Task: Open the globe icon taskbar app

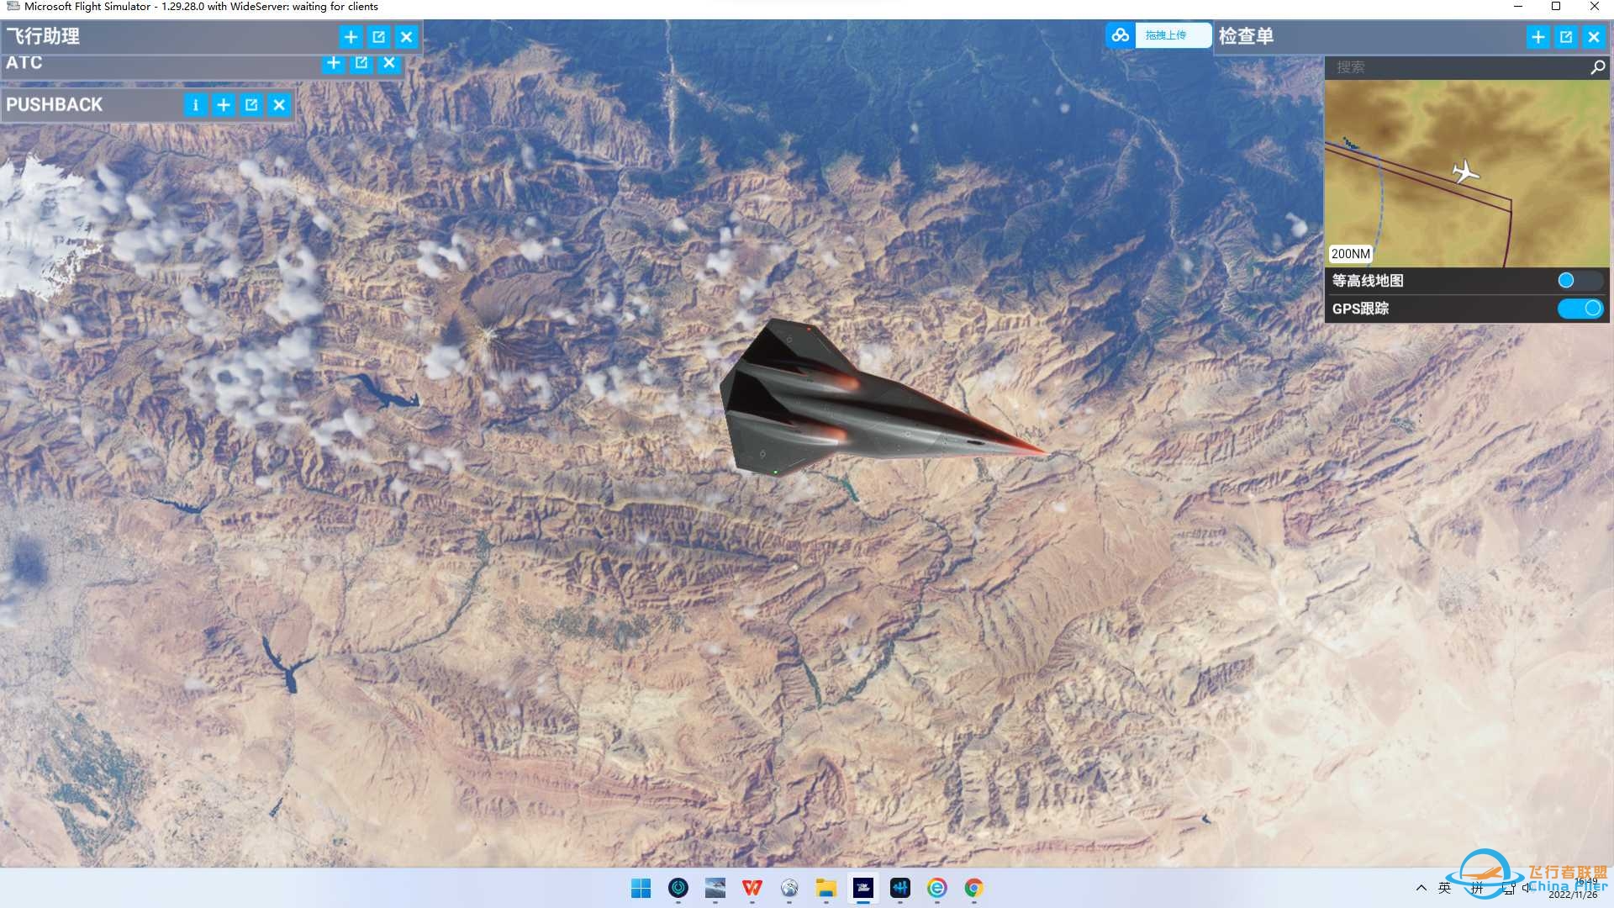Action: [x=789, y=888]
